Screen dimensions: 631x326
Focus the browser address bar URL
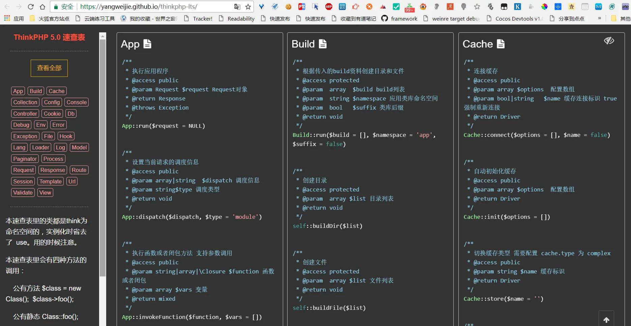pos(139,7)
